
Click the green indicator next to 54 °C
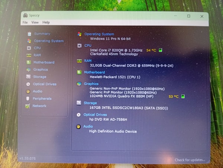(161, 50)
